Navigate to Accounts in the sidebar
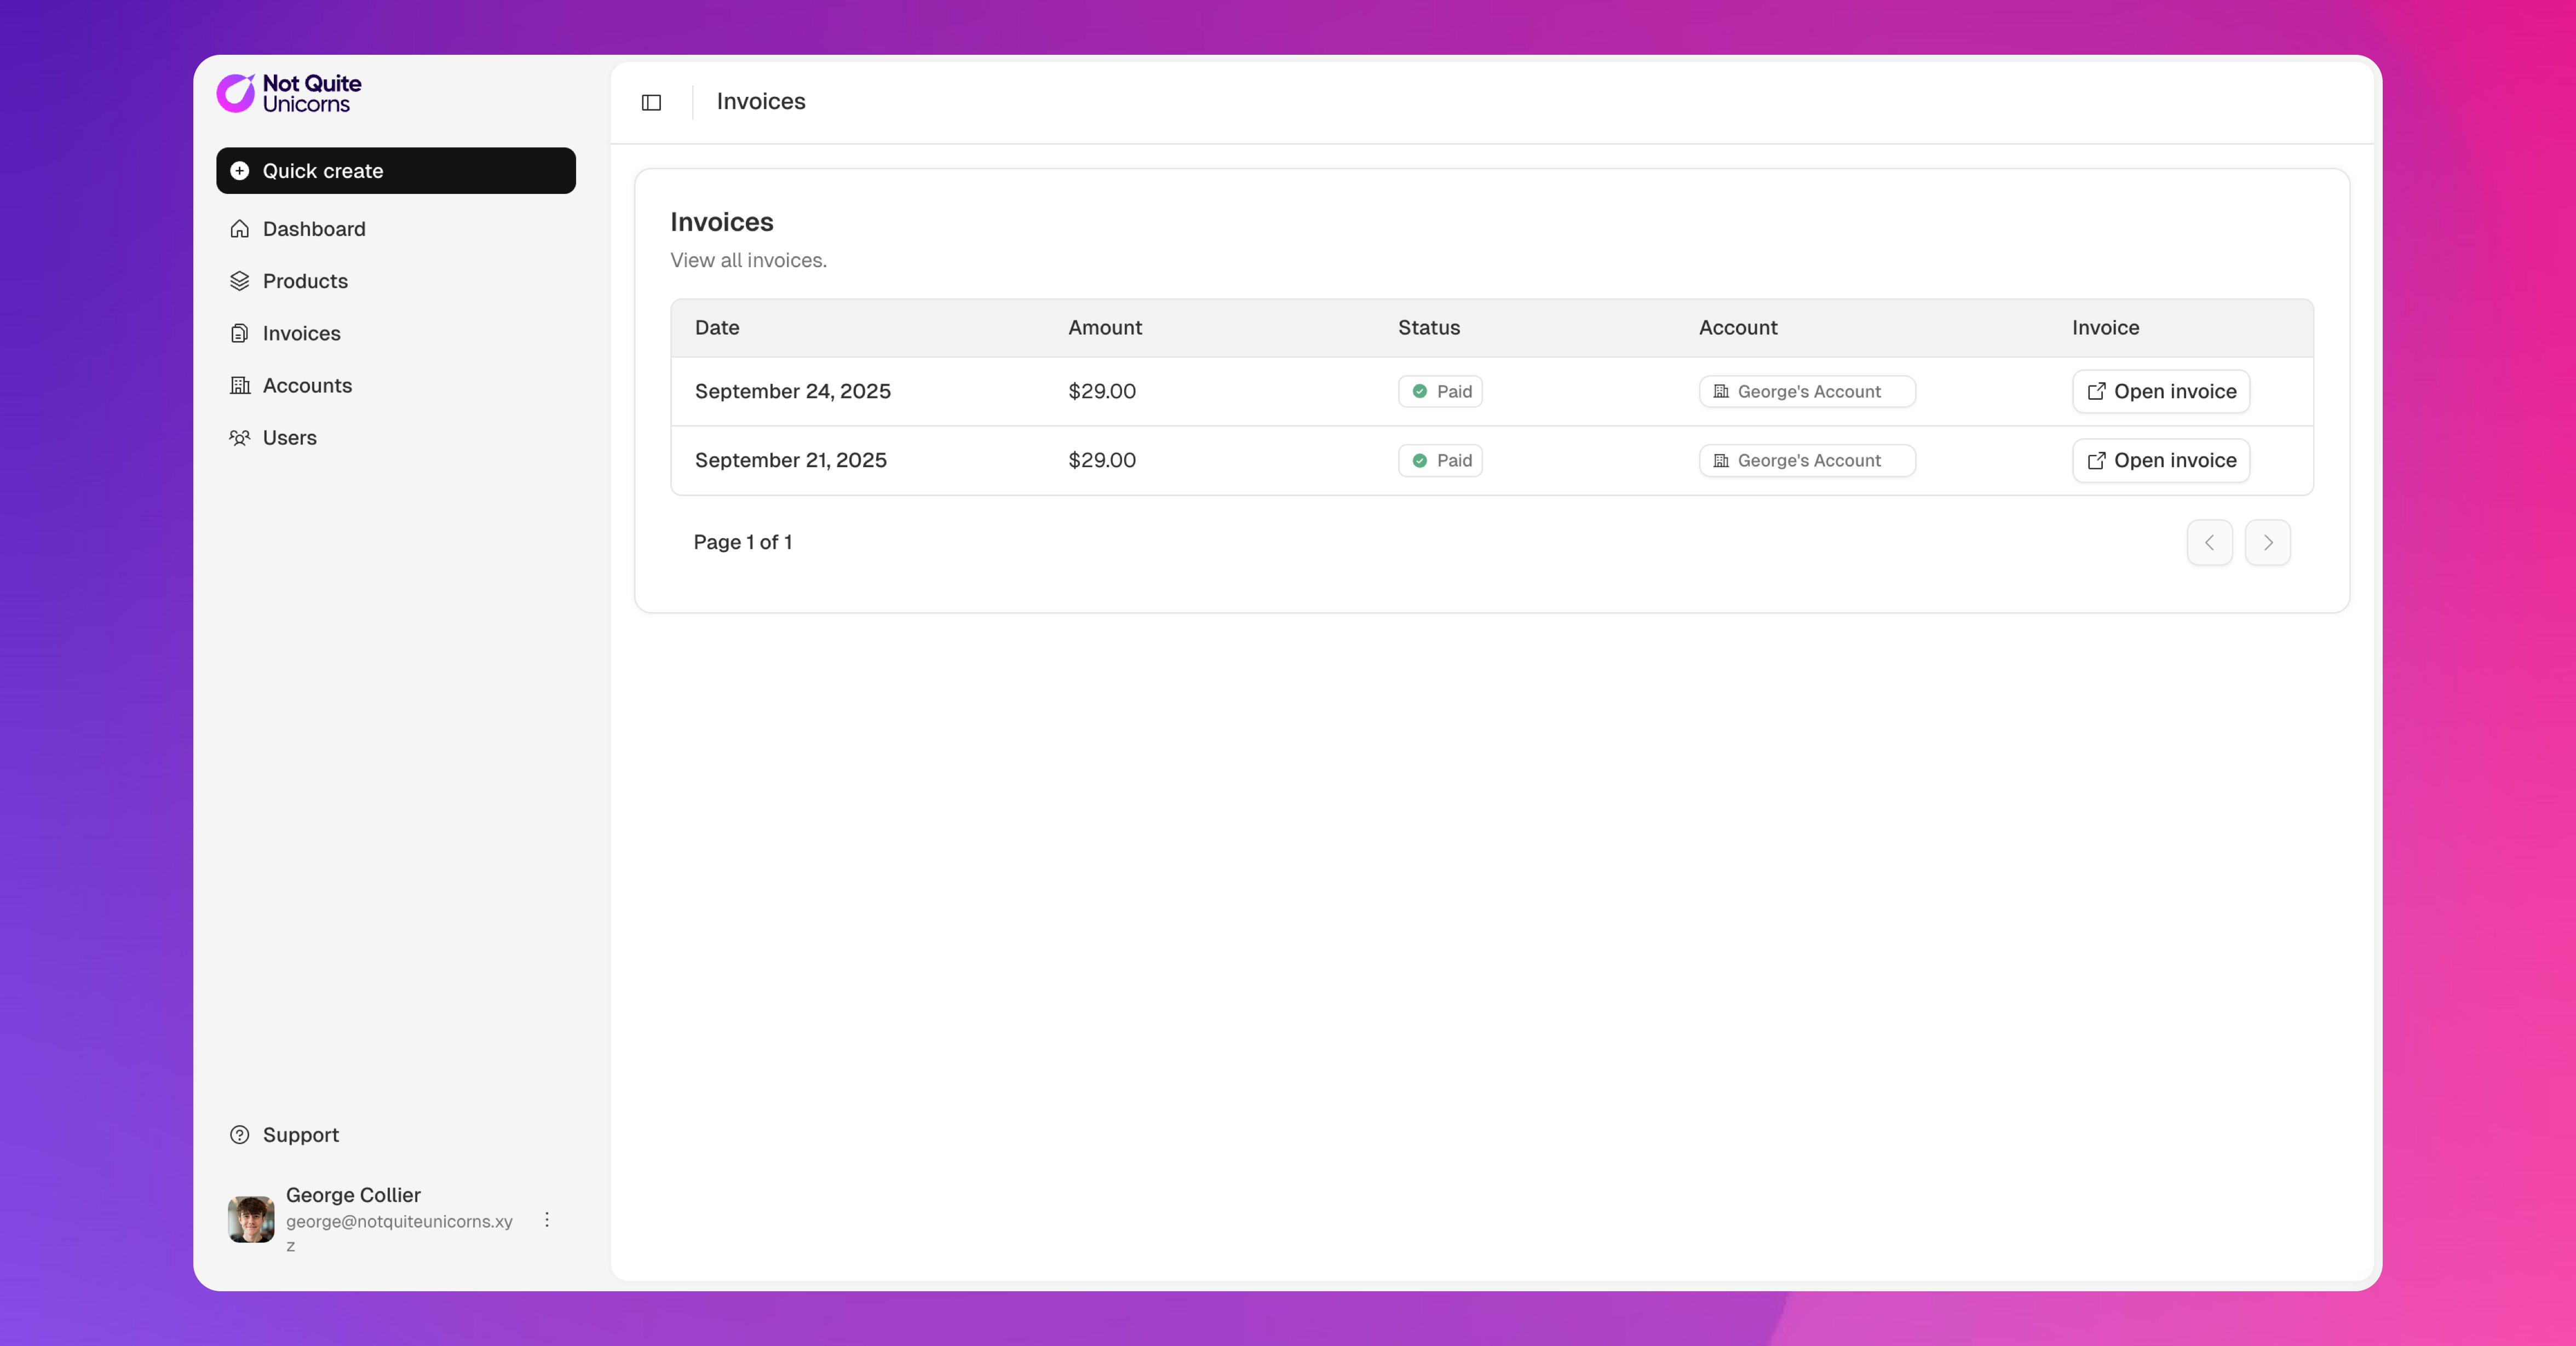 click(x=307, y=385)
